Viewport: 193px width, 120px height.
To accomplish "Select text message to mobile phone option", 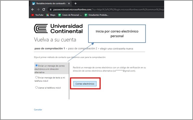I will click(37, 77).
